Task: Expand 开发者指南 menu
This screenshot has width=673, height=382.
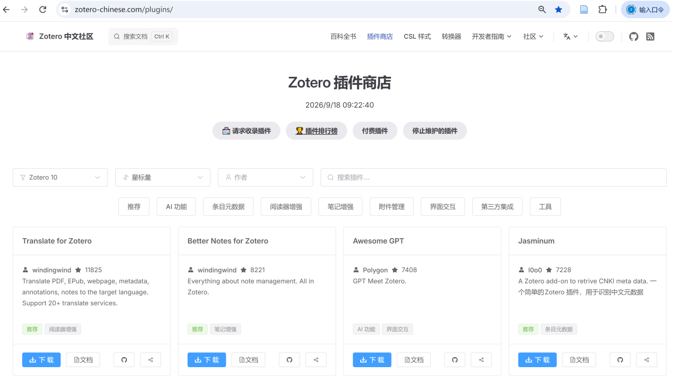Action: click(491, 37)
